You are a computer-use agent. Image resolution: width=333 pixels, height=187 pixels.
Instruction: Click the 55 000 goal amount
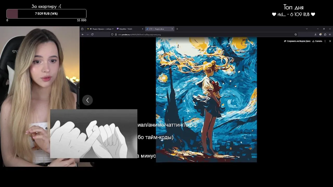tap(81, 20)
